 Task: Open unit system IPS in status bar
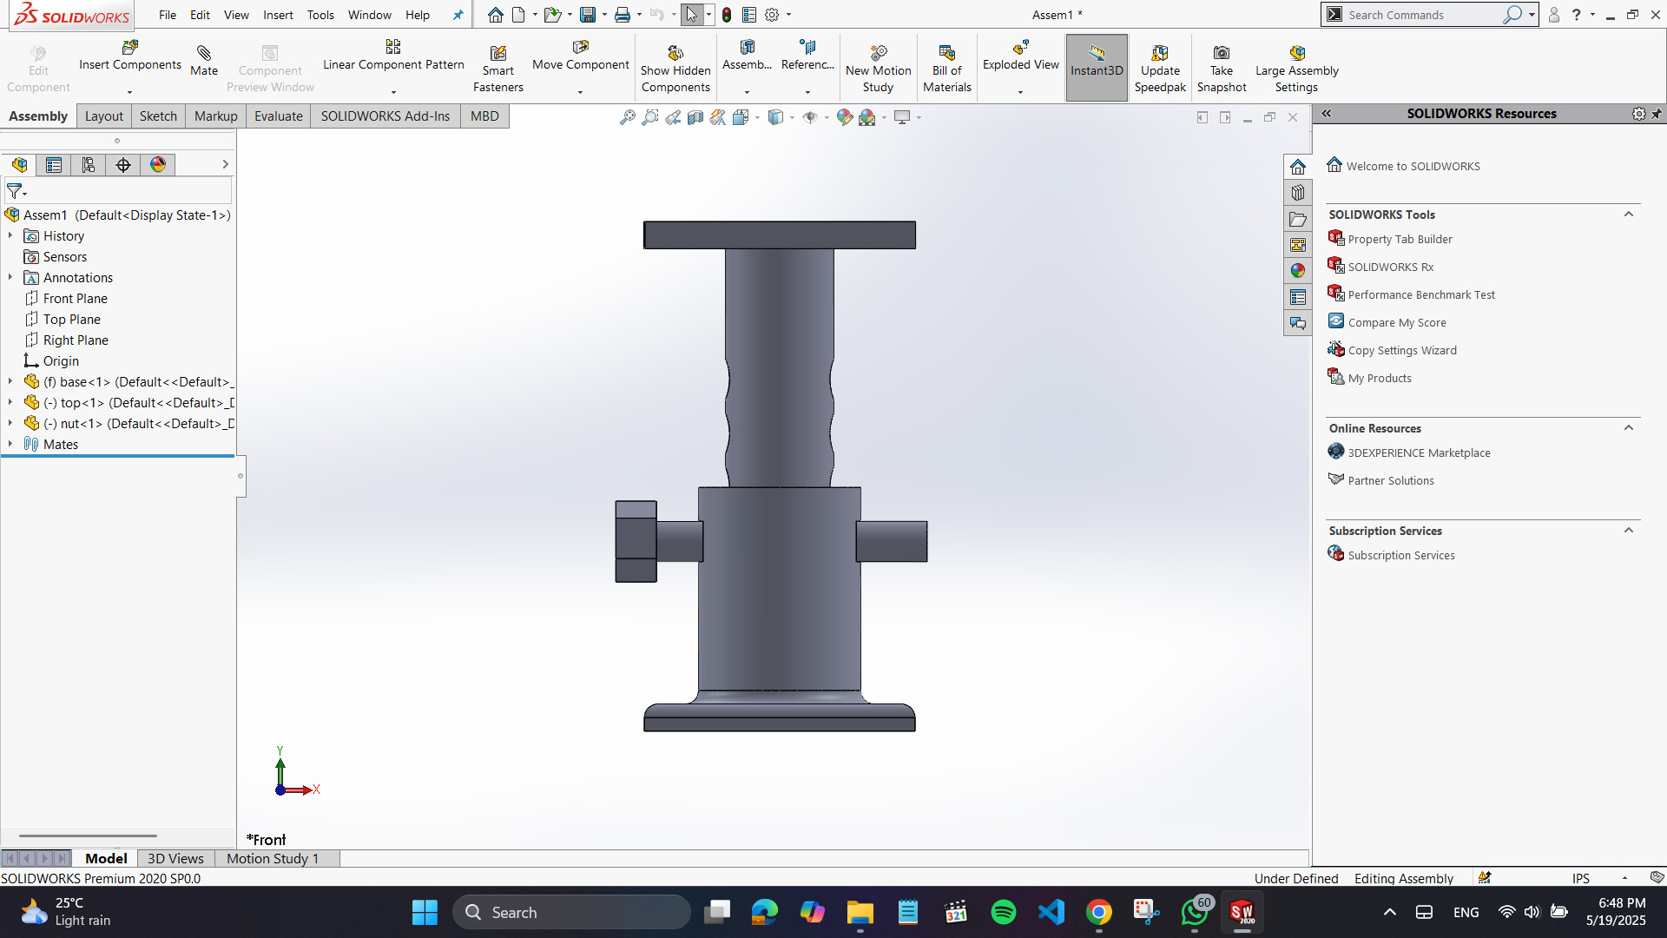[x=1580, y=878]
